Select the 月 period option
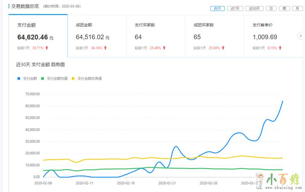Viewport: 305px width, 192px height. click(295, 8)
